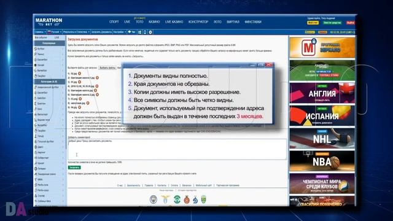393x221 pixels.
Task: Open Контакты footer link
Action: (161, 185)
